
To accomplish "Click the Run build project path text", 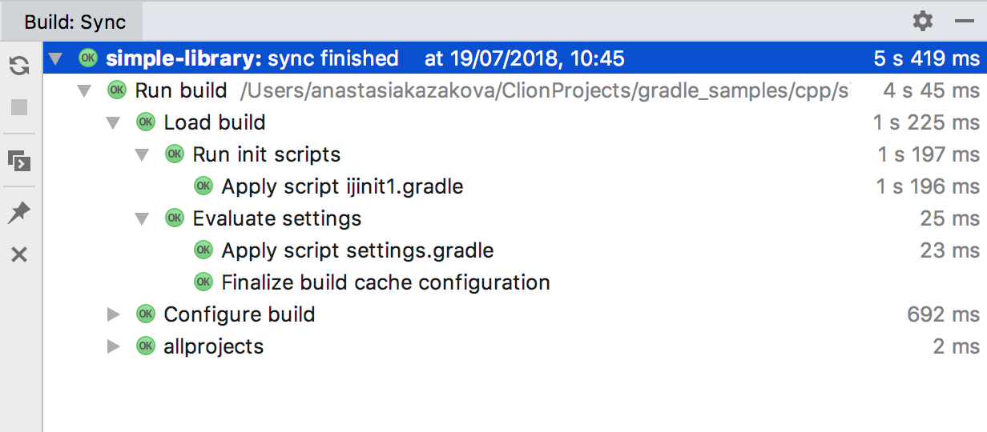I will 543,90.
